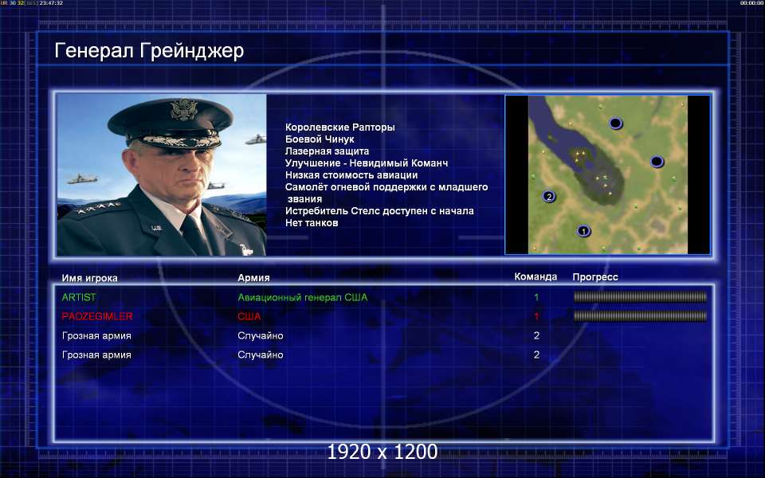The width and height of the screenshot is (765, 478).
Task: Click the 'Королевские Рапторы' feature line
Action: tap(340, 127)
